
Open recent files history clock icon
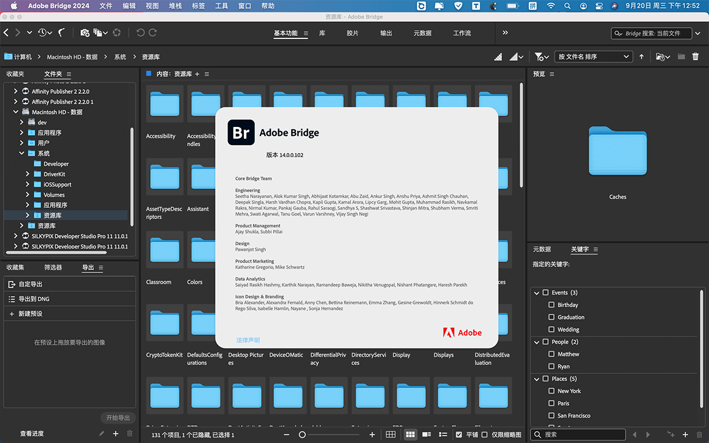[x=42, y=33]
